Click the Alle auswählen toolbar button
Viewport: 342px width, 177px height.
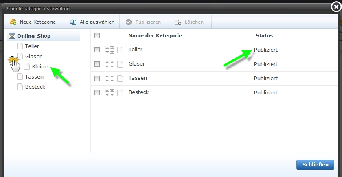(x=92, y=22)
